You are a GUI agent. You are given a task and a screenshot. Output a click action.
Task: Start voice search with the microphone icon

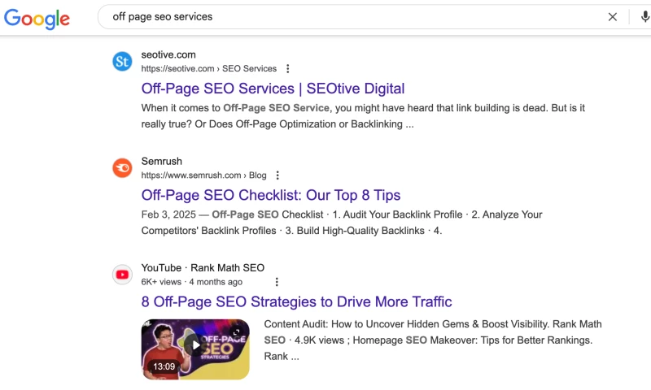coord(644,17)
